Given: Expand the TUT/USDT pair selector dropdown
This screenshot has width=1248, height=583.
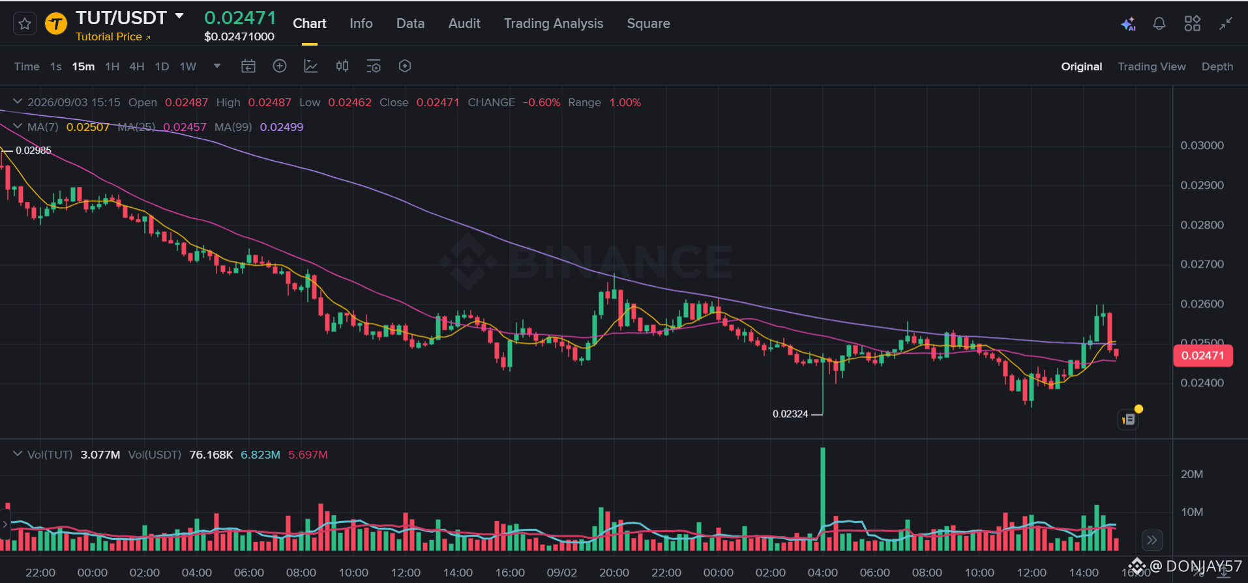Looking at the screenshot, I should [179, 16].
